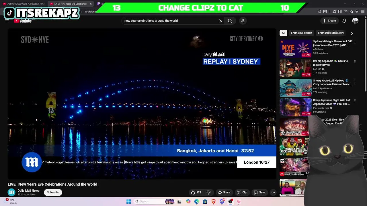367x206 pixels.
Task: Open the Create button
Action: coord(329,21)
